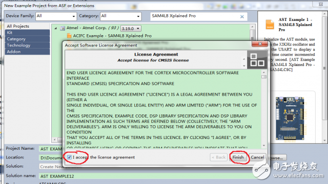Click the license text vertical scrollbar thumb
The height and width of the screenshot is (184, 328).
[x=264, y=77]
